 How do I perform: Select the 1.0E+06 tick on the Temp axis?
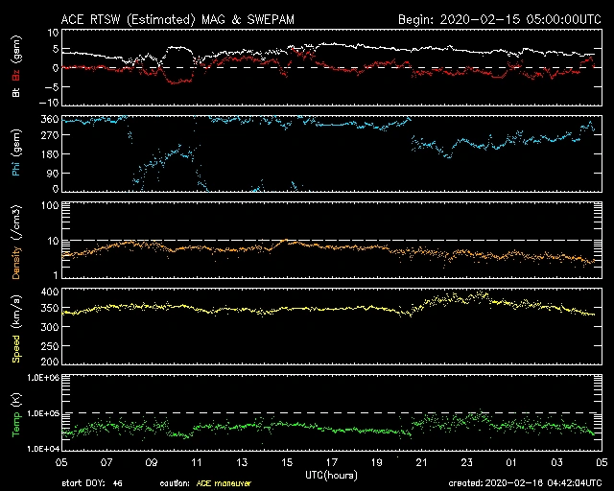43,378
